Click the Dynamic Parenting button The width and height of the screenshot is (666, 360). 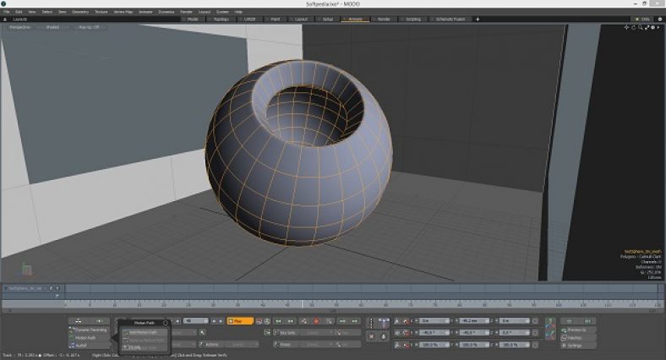(90, 330)
